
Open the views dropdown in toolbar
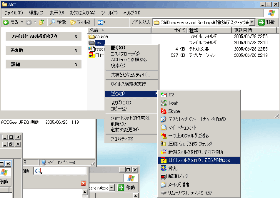click(x=101, y=22)
